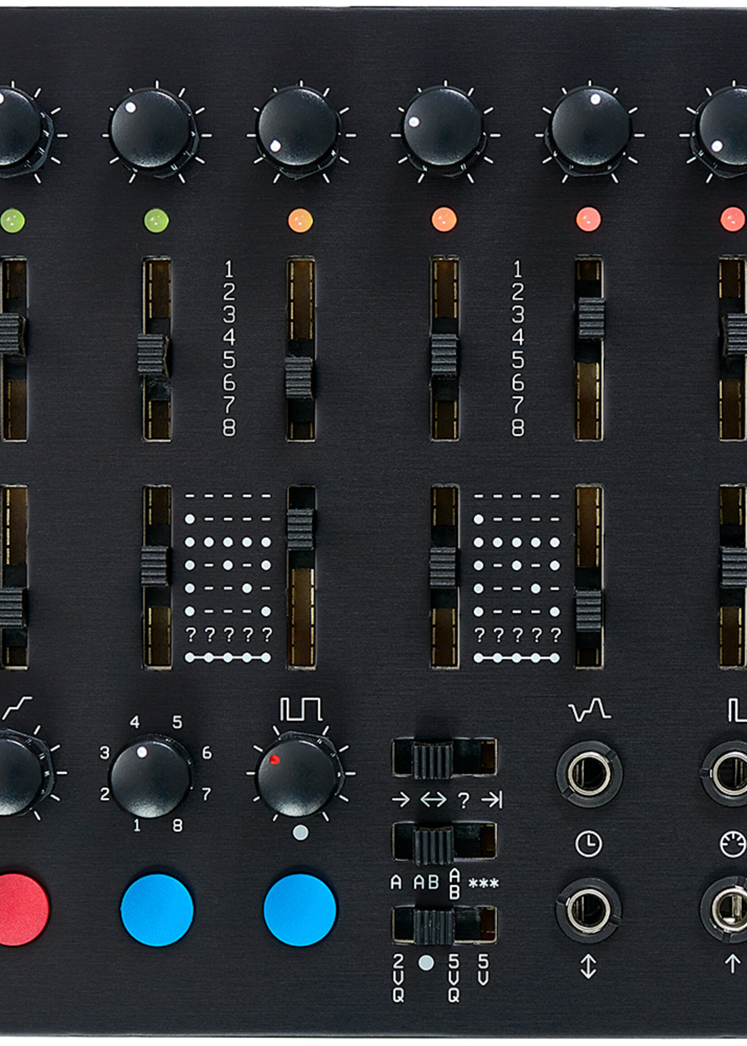Image resolution: width=747 pixels, height=1046 pixels.
Task: Click the input jack above the clock icon
Action: tap(589, 774)
